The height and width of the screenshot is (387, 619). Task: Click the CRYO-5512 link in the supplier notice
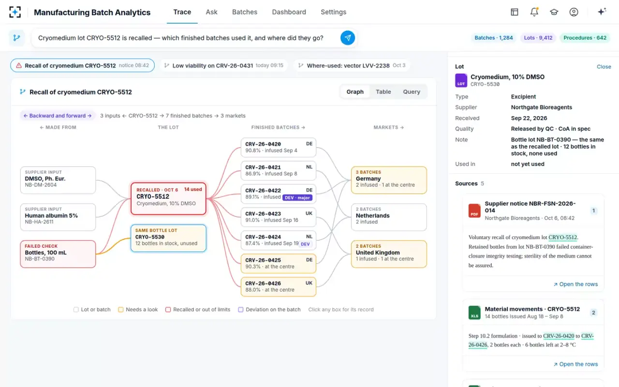coord(563,238)
